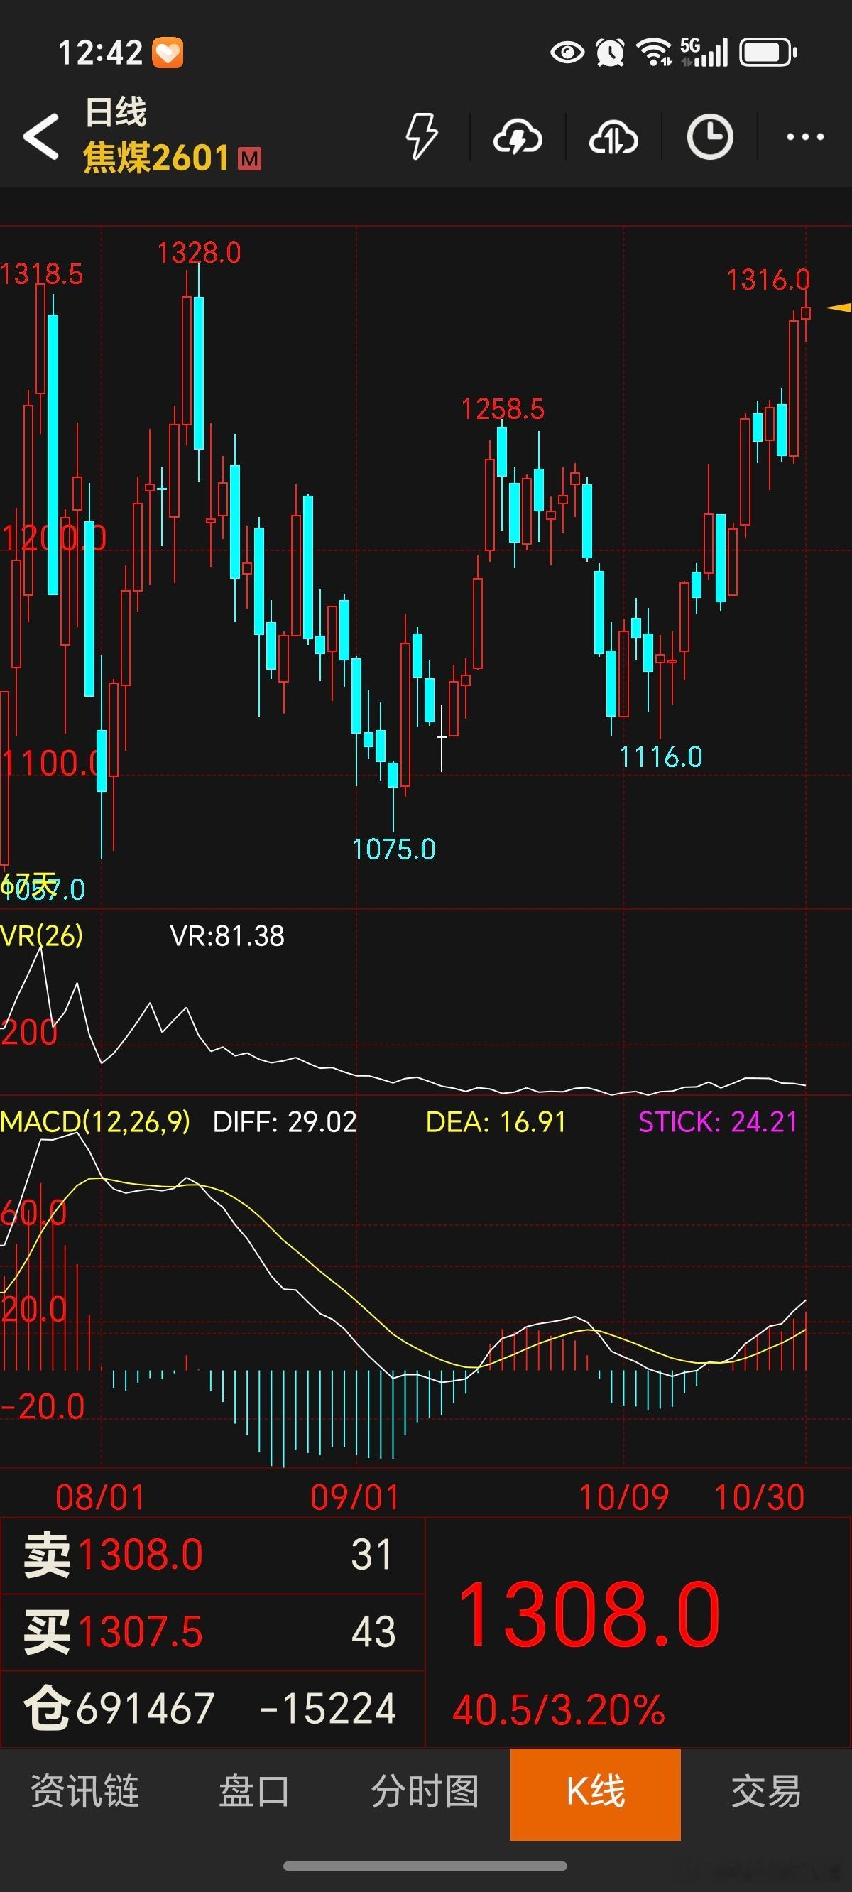Open the cloud chart sync icon
This screenshot has height=1892, width=852.
[613, 137]
